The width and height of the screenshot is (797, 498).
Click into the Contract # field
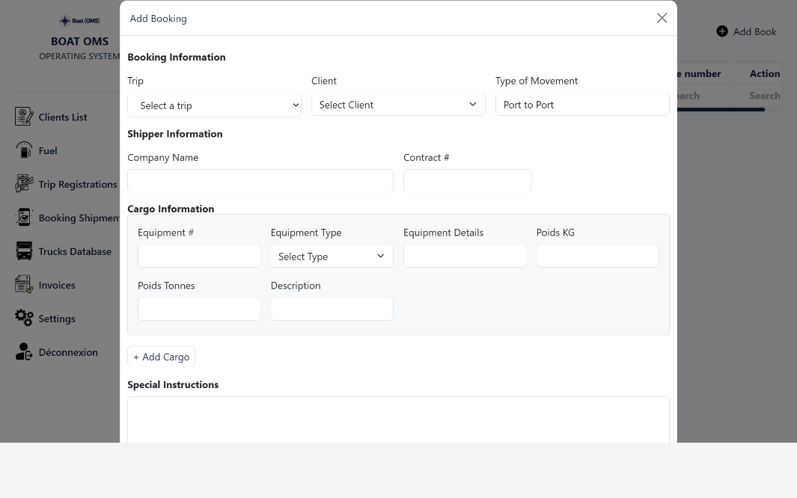pos(467,181)
